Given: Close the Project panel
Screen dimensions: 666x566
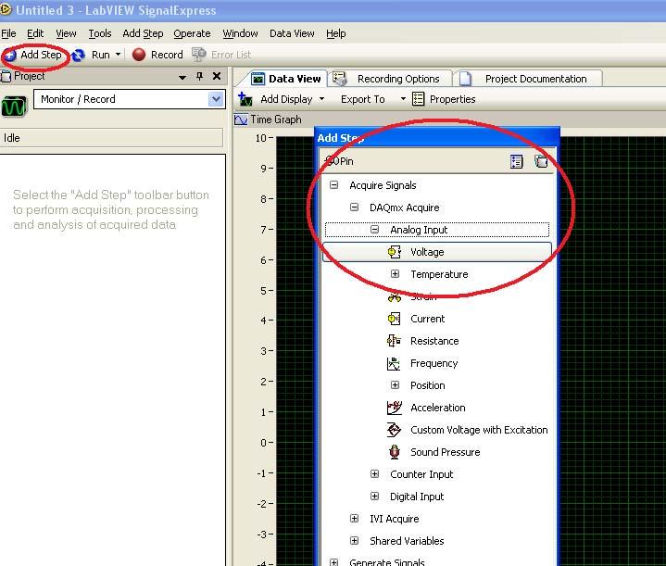Looking at the screenshot, I should pos(217,77).
